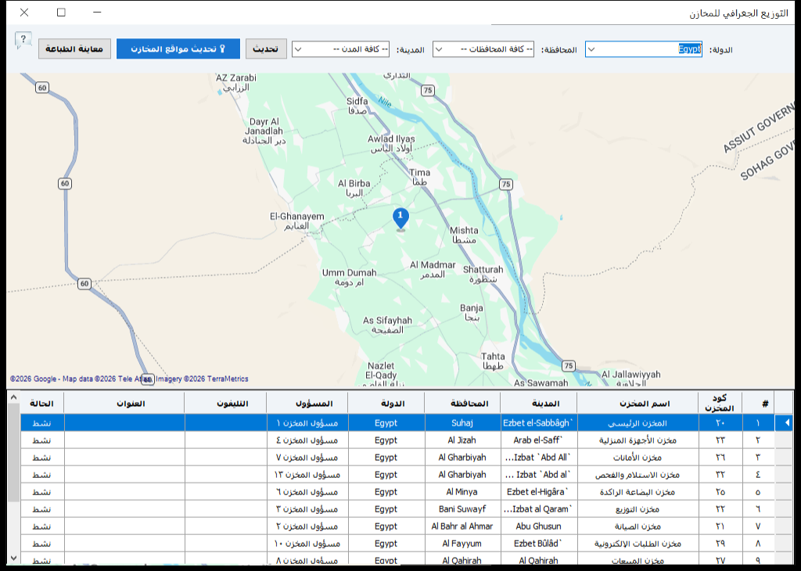801x571 pixels.
Task: Select the المخزن الرئيسي warehouse cell
Action: tap(638, 423)
